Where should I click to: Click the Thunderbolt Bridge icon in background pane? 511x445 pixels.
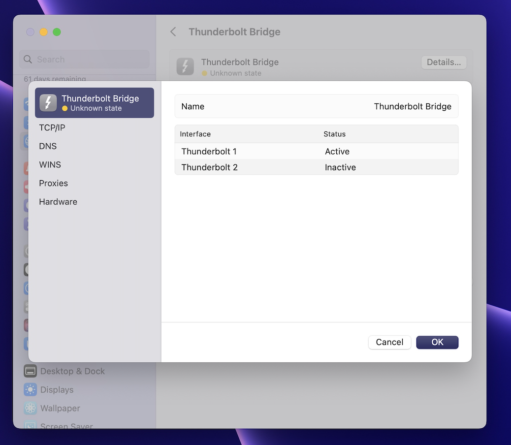click(185, 66)
